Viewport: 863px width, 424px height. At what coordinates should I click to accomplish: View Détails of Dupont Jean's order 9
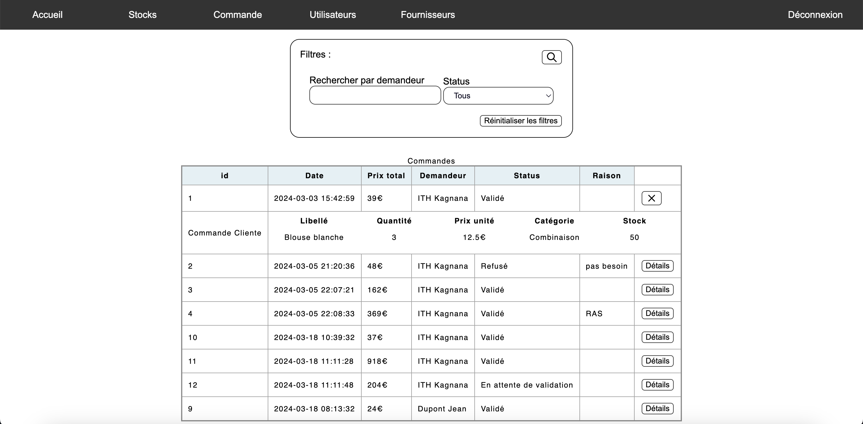[x=657, y=408]
